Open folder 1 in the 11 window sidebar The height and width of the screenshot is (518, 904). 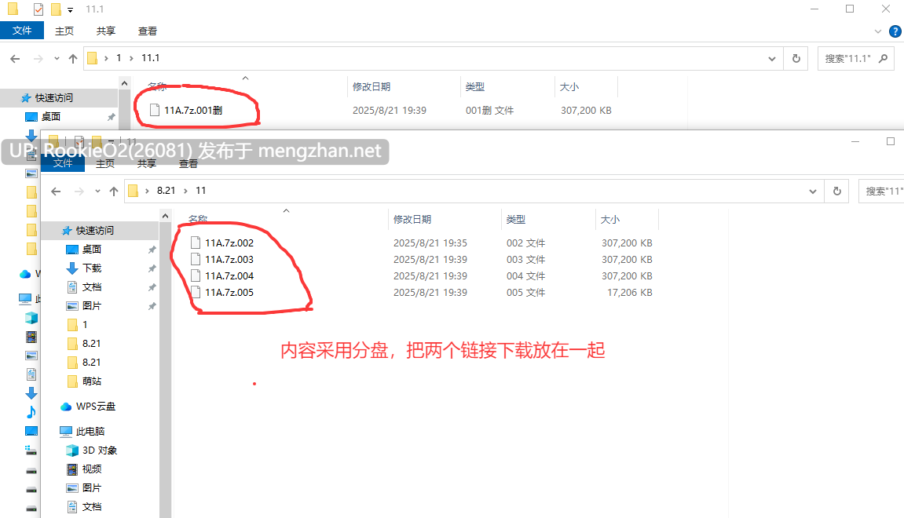[85, 324]
